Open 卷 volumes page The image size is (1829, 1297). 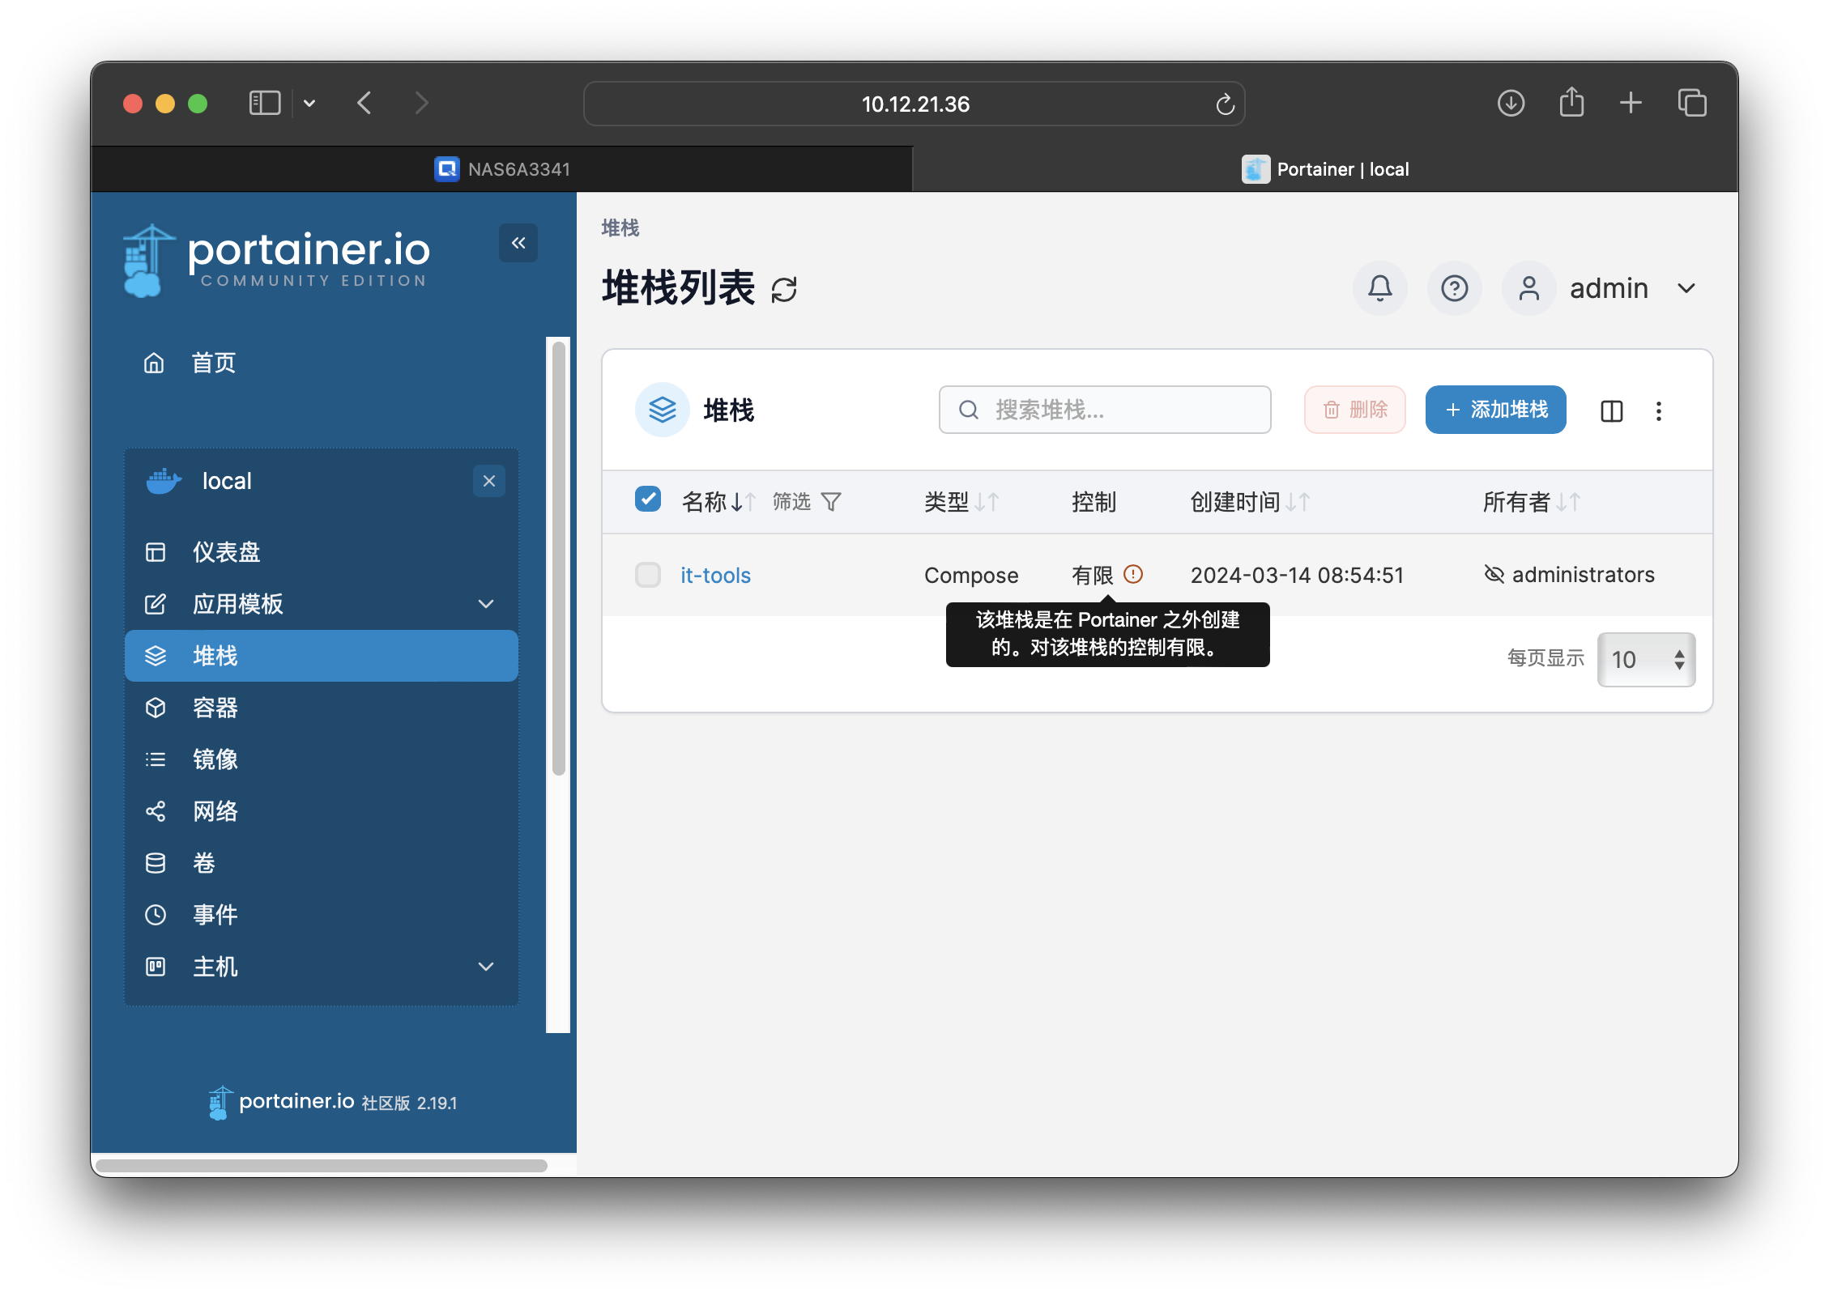(x=322, y=863)
